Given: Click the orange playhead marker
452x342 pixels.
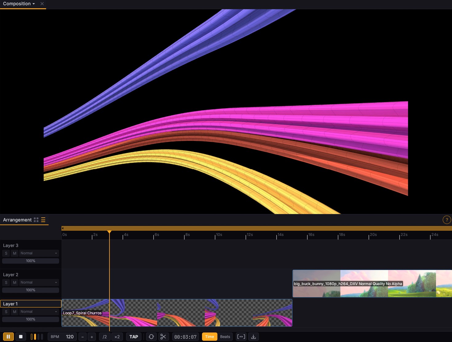Looking at the screenshot, I should click(x=109, y=232).
